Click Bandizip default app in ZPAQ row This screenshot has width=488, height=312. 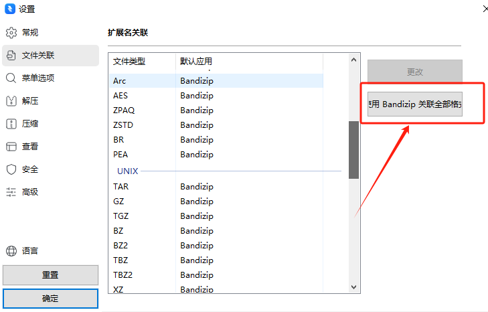pyautogui.click(x=197, y=110)
